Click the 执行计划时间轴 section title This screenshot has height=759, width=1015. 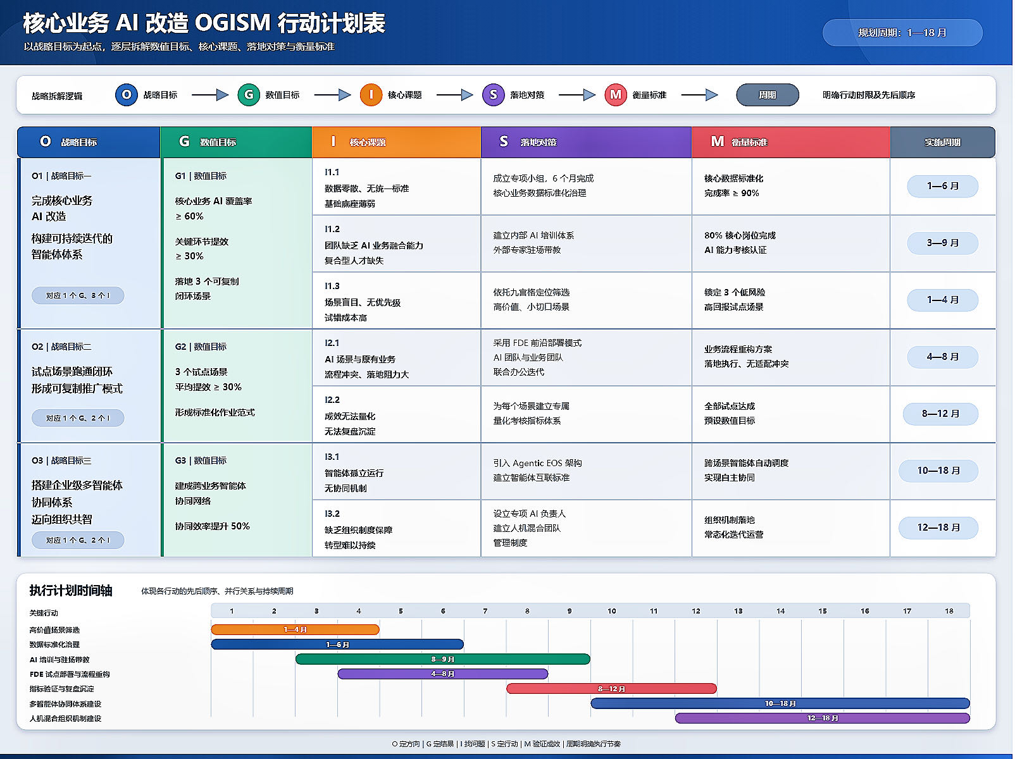click(x=71, y=590)
